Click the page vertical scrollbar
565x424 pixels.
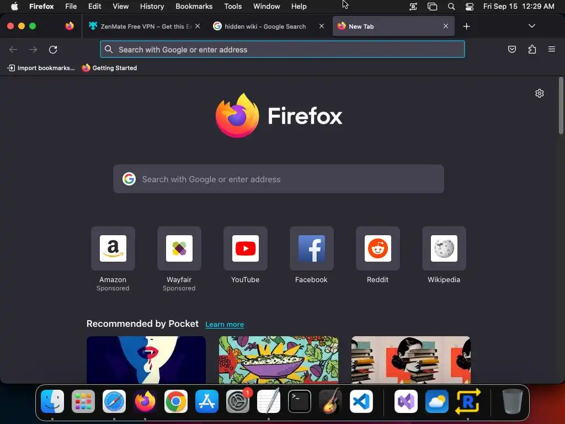[x=561, y=105]
